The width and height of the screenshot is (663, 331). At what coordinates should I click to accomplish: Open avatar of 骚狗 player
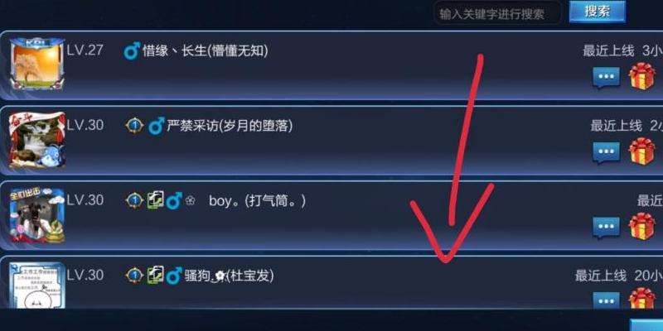[37, 285]
